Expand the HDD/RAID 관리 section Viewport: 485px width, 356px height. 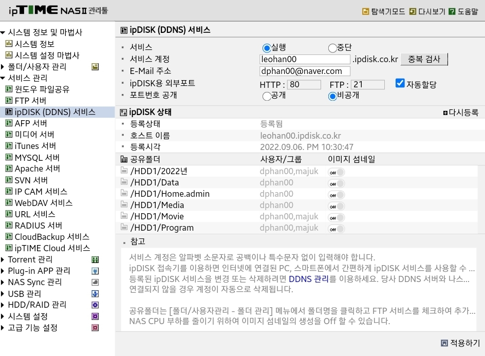click(x=3, y=305)
